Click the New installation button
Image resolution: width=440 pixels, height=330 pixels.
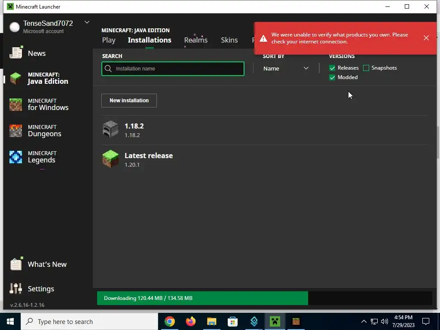point(129,101)
